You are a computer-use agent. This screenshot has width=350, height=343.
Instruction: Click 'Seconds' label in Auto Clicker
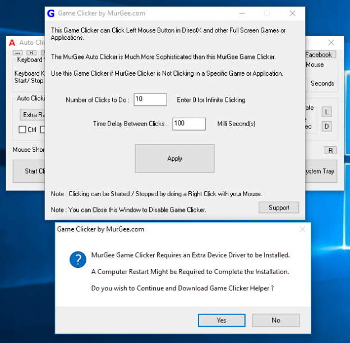click(x=323, y=84)
